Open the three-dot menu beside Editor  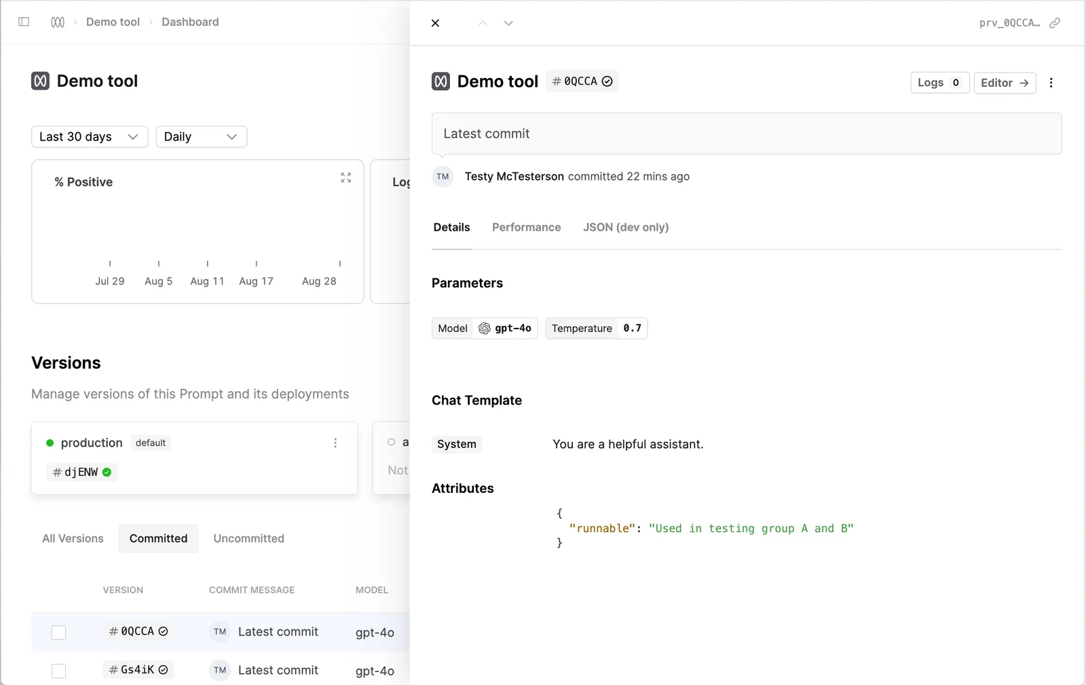(x=1051, y=83)
